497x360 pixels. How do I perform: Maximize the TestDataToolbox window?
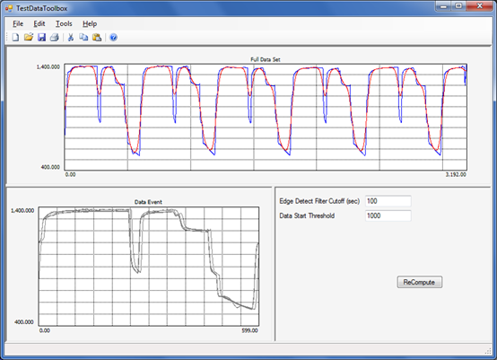point(458,6)
